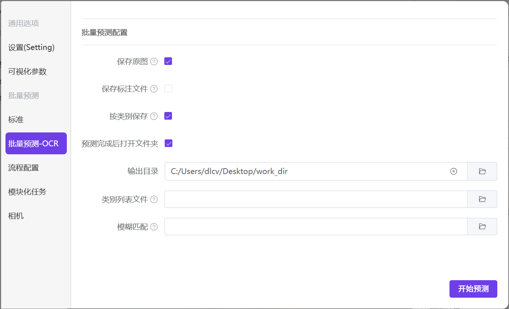Click help icon next to 模糊匹配
This screenshot has width=509, height=309.
coord(154,227)
